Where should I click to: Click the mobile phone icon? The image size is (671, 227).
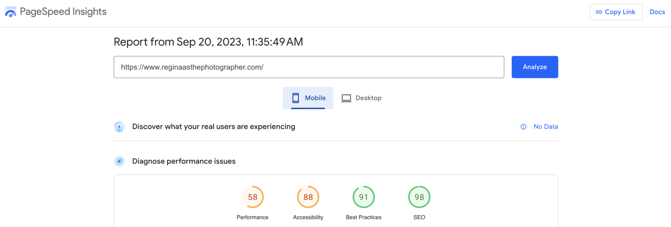[296, 98]
